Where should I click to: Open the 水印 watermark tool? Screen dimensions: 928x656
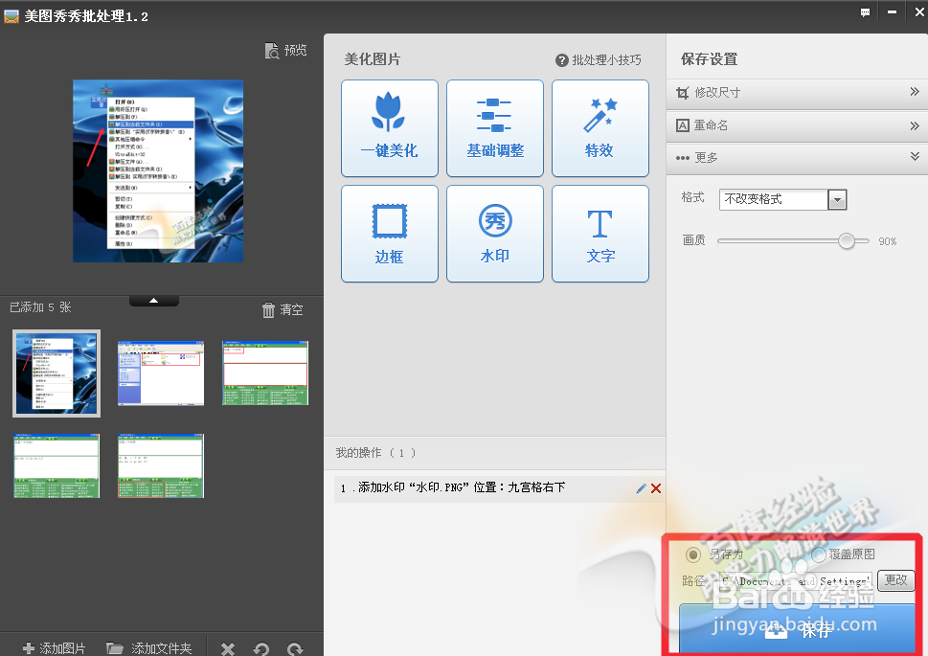pos(495,234)
